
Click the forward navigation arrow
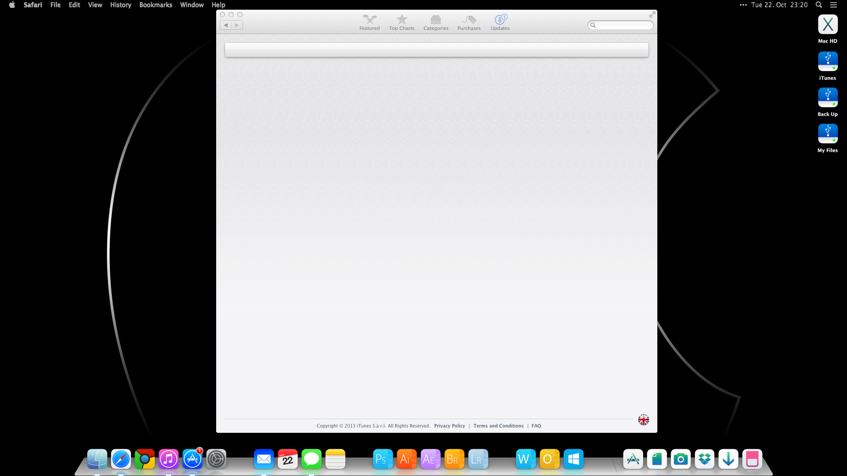(x=237, y=25)
